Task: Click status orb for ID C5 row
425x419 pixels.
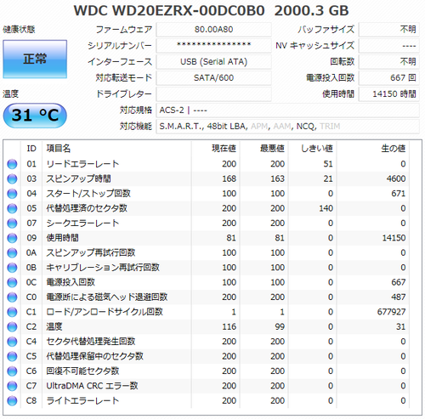Action: (x=12, y=356)
